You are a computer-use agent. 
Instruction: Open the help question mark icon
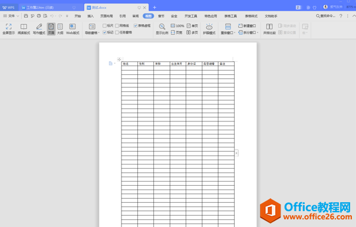341,16
